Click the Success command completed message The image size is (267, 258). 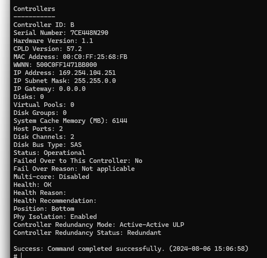[x=131, y=249]
